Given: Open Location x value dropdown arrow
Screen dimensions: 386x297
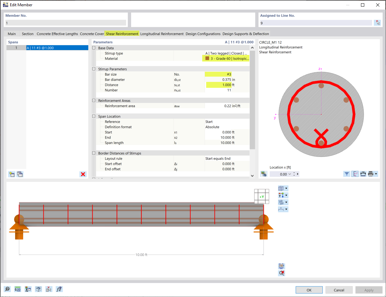Looking at the screenshot, I should pyautogui.click(x=290, y=174).
